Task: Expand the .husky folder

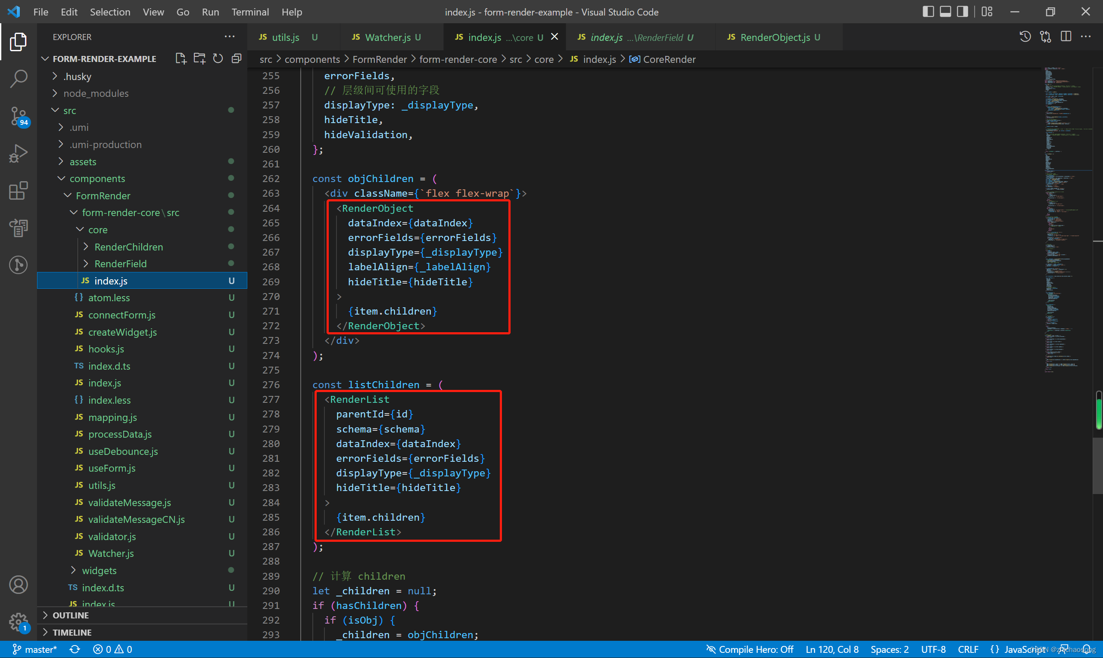Action: 142,76
